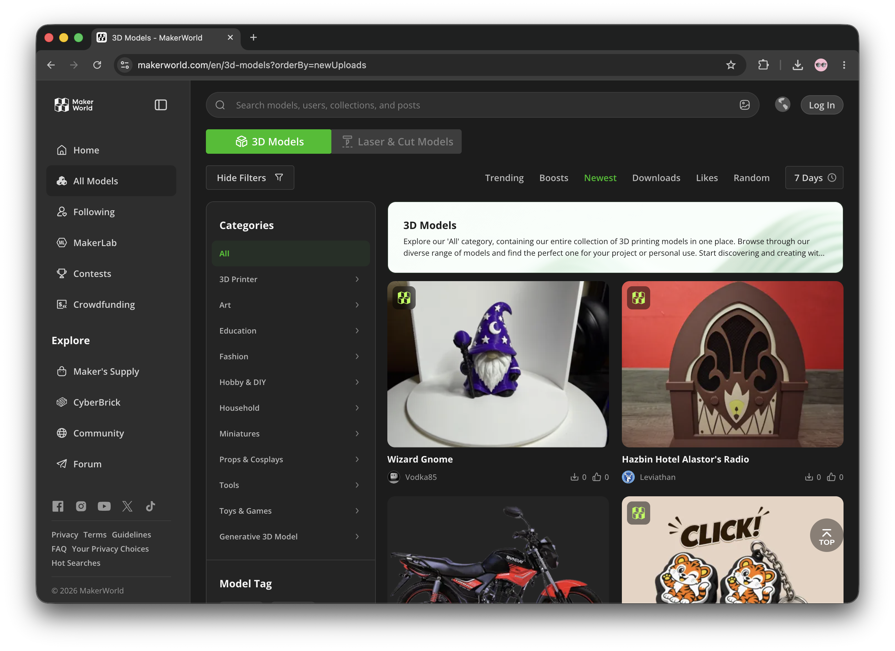Image resolution: width=895 pixels, height=651 pixels.
Task: Open browser downloads icon
Action: (798, 65)
